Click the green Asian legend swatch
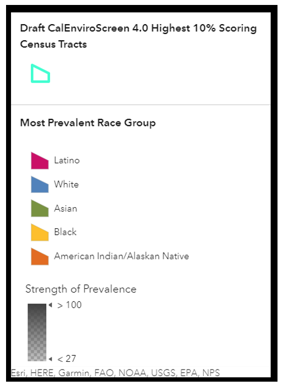The image size is (283, 391). (40, 208)
